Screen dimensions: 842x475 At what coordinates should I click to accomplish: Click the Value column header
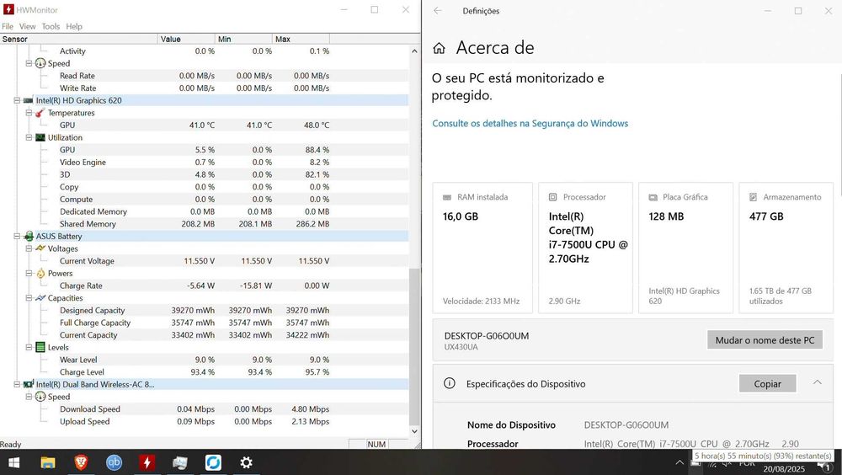186,40
